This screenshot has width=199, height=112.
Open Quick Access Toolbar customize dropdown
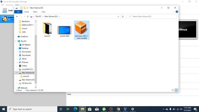click(27, 8)
